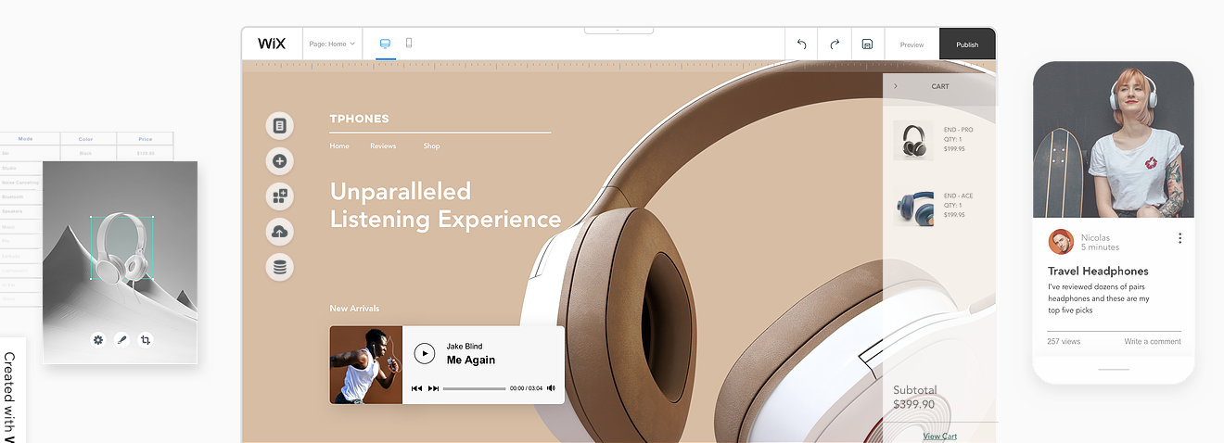
Task: Open the Page: Home dropdown
Action: [332, 44]
